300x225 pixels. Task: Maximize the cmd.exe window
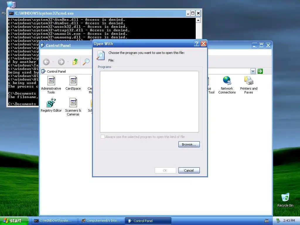tap(193, 13)
